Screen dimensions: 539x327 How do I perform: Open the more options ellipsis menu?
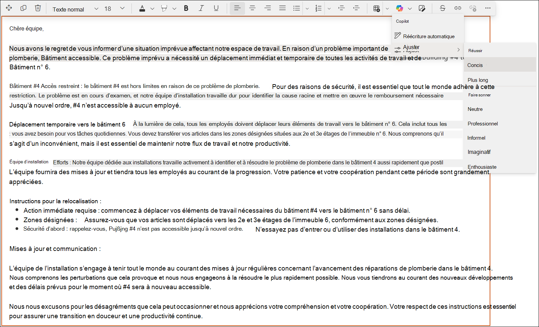[x=488, y=8]
